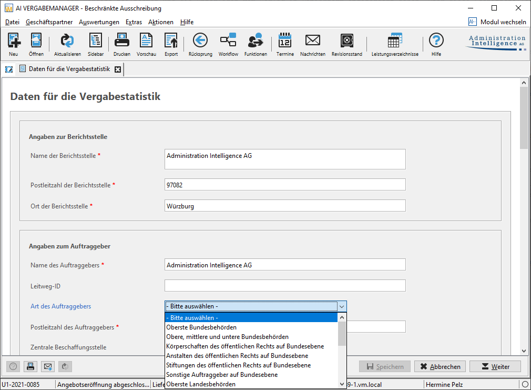Collapse the Art des Auftraggebers dropdown arrow
This screenshot has height=390, width=531.
pyautogui.click(x=342, y=306)
